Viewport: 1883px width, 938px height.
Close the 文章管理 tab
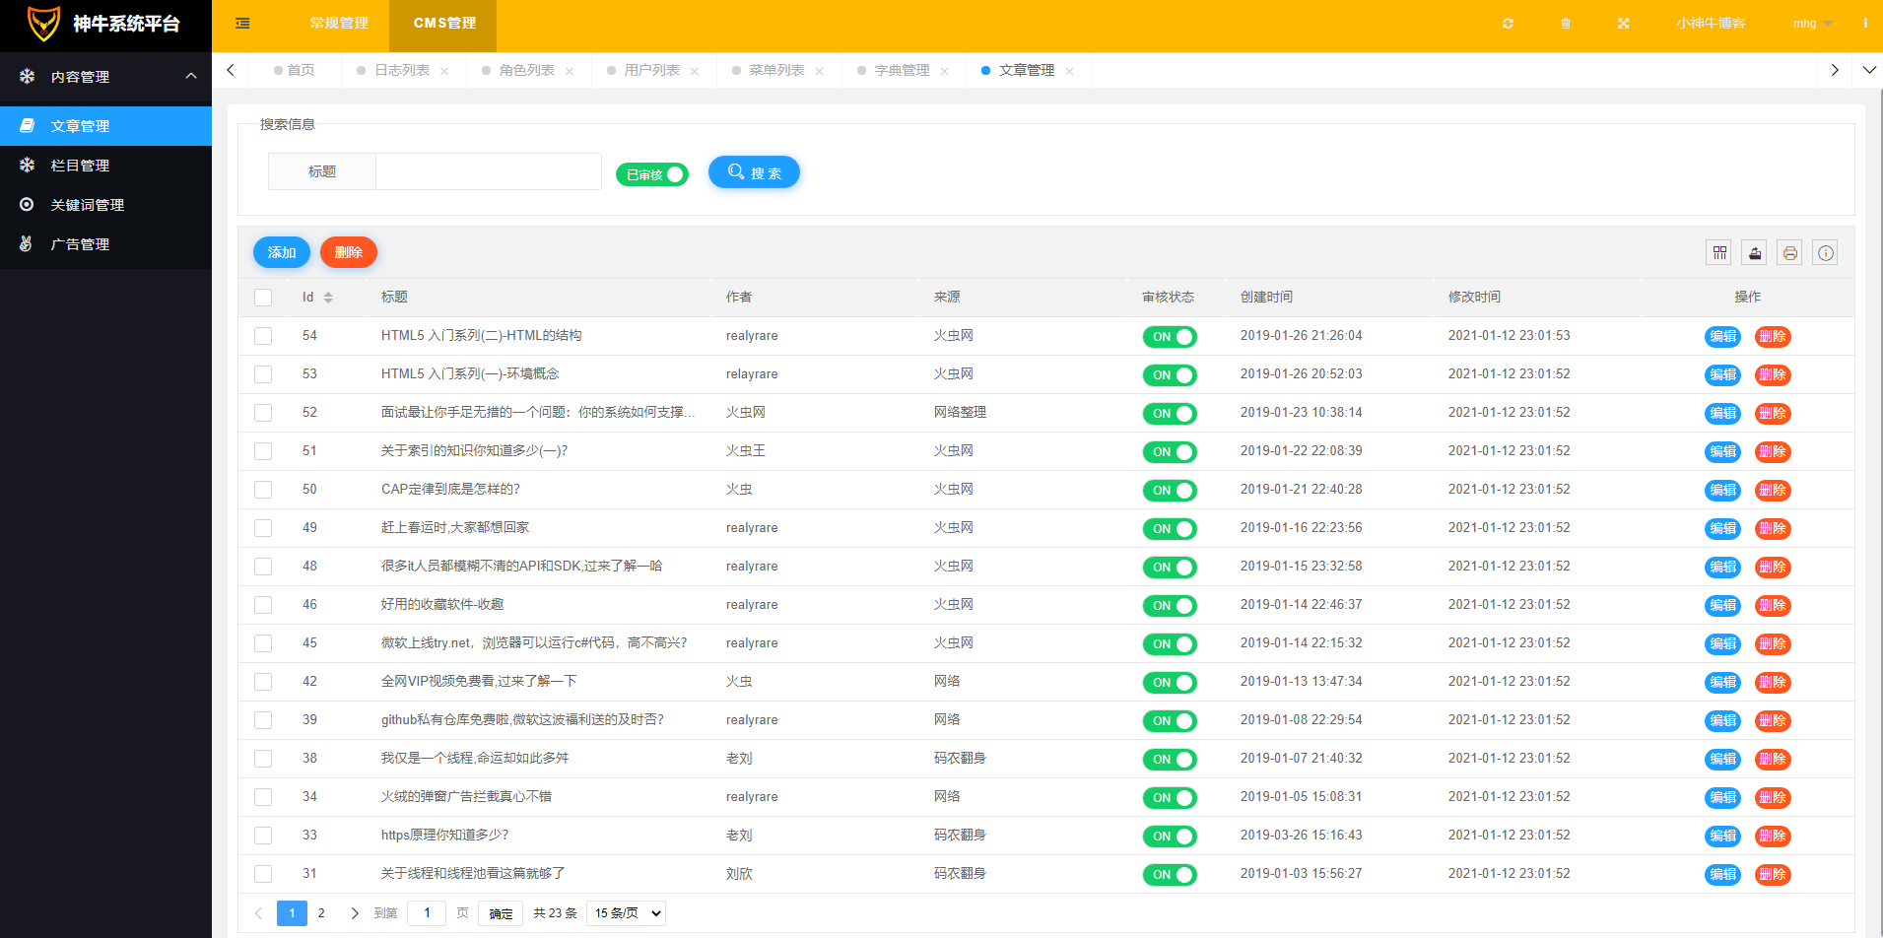click(x=1070, y=71)
